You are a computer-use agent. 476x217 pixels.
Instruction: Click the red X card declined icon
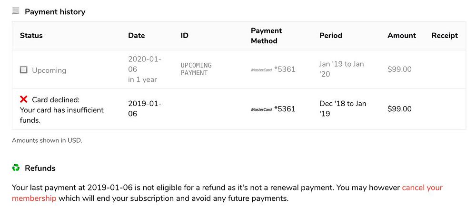[23, 99]
